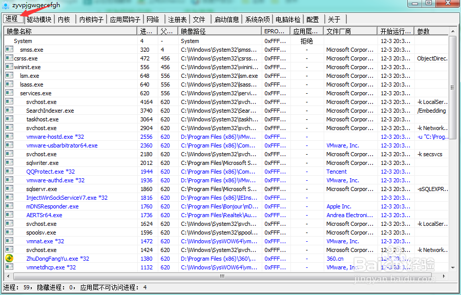461x295 pixels.
Task: Click the scroll right arrow
Action: [444, 276]
